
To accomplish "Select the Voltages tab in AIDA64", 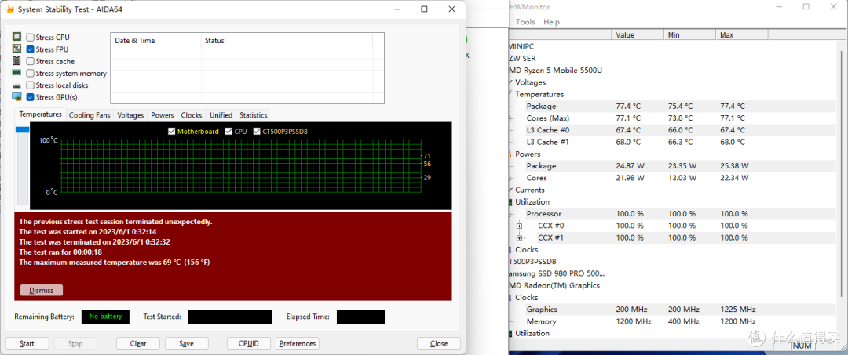I will click(131, 115).
